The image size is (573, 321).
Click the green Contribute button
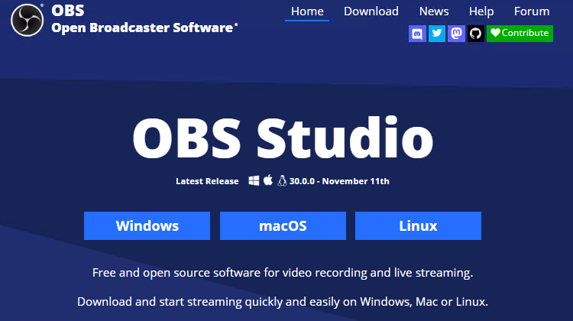(520, 34)
